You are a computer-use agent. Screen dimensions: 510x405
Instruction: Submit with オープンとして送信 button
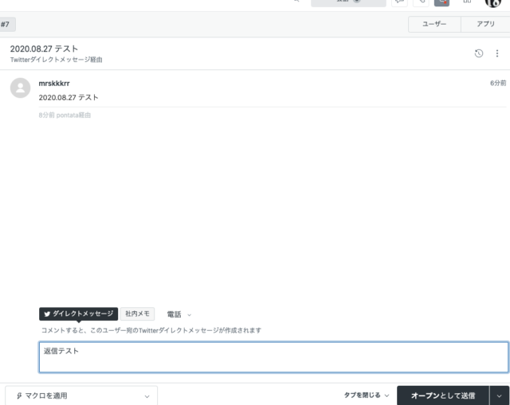click(443, 395)
